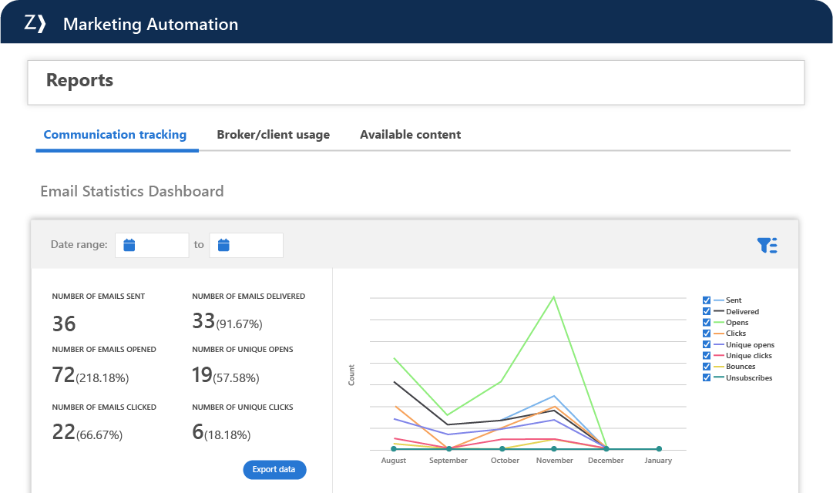Hide the Unsubscribes series

click(707, 378)
